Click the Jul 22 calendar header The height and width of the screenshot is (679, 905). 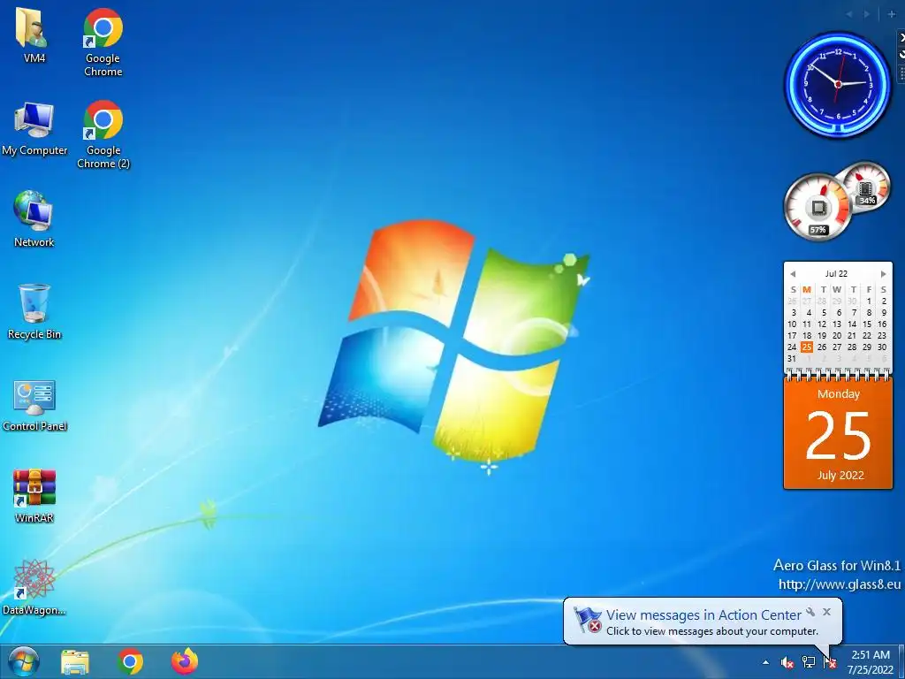click(x=836, y=274)
